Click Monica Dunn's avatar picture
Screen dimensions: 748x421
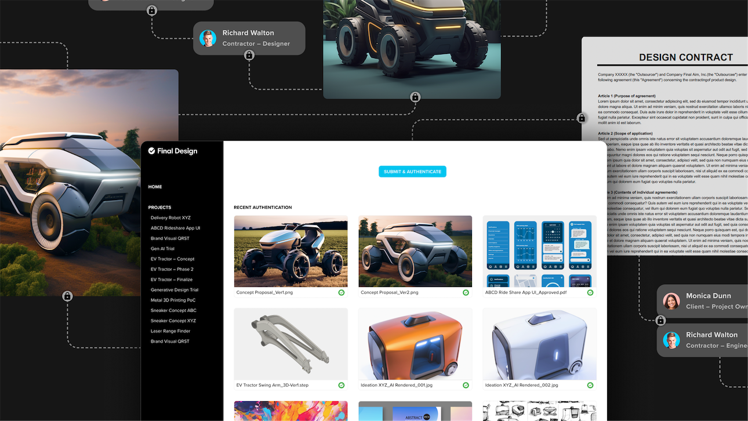[x=671, y=301]
